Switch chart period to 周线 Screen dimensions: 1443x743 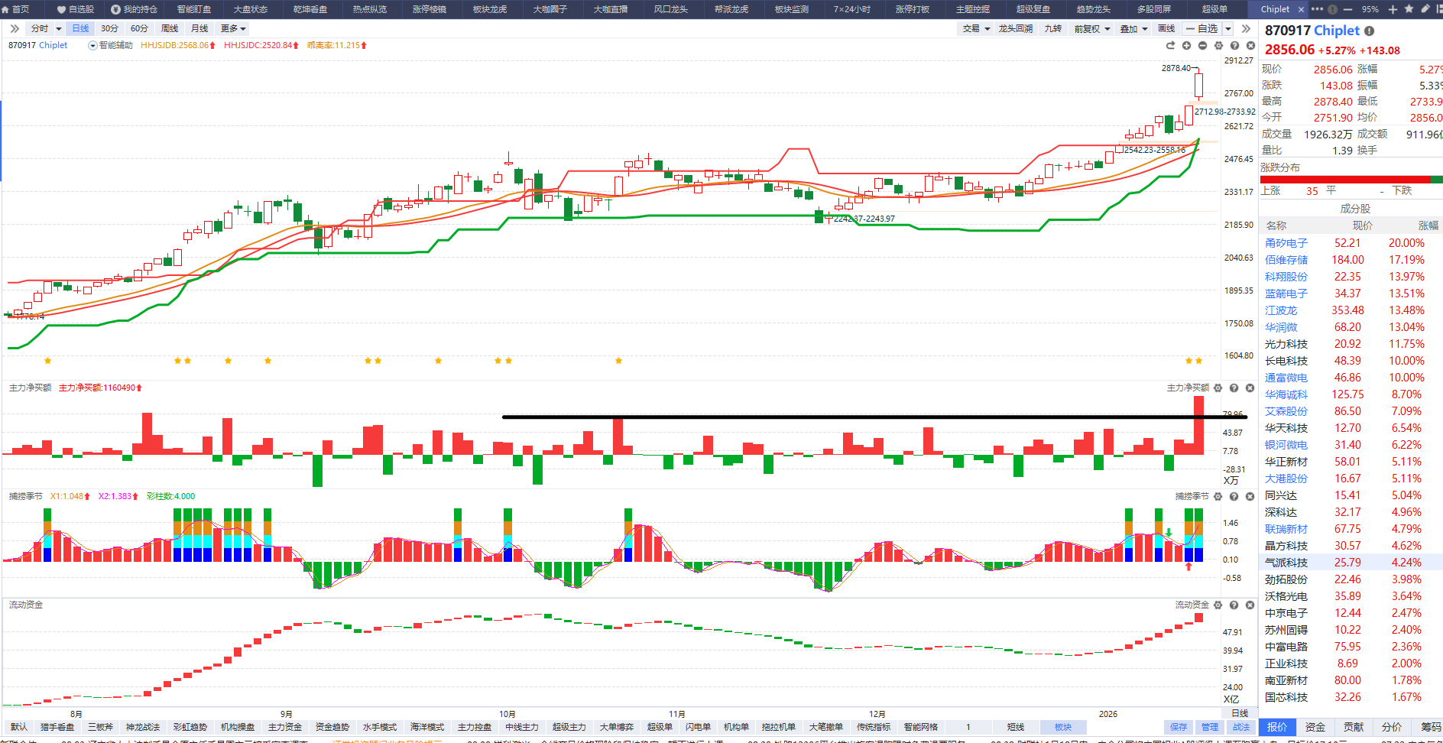tap(170, 28)
